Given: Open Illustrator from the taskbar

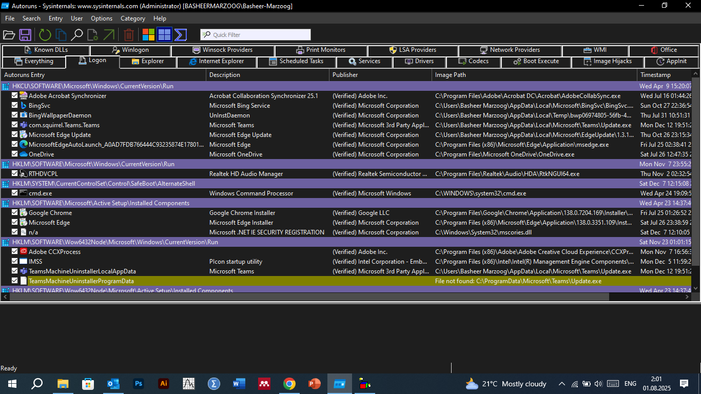Looking at the screenshot, I should (164, 384).
